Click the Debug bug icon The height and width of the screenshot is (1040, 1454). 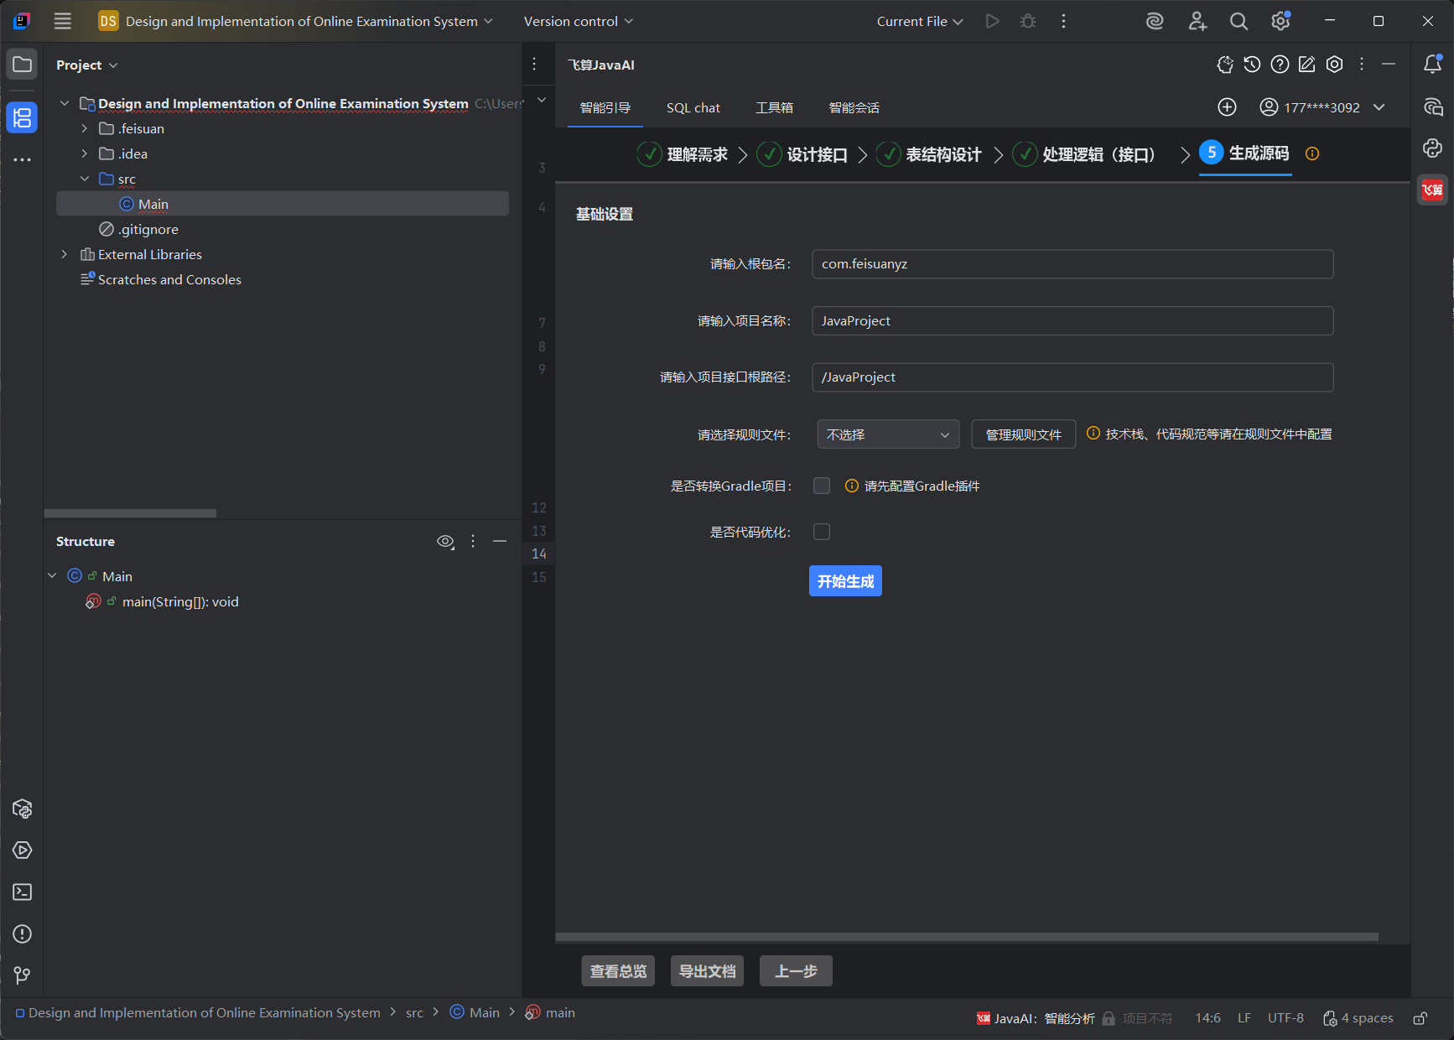click(x=1028, y=21)
